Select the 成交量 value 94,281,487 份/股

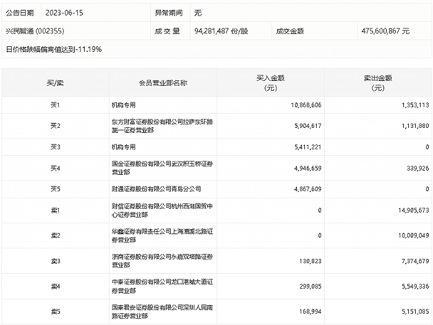click(224, 30)
